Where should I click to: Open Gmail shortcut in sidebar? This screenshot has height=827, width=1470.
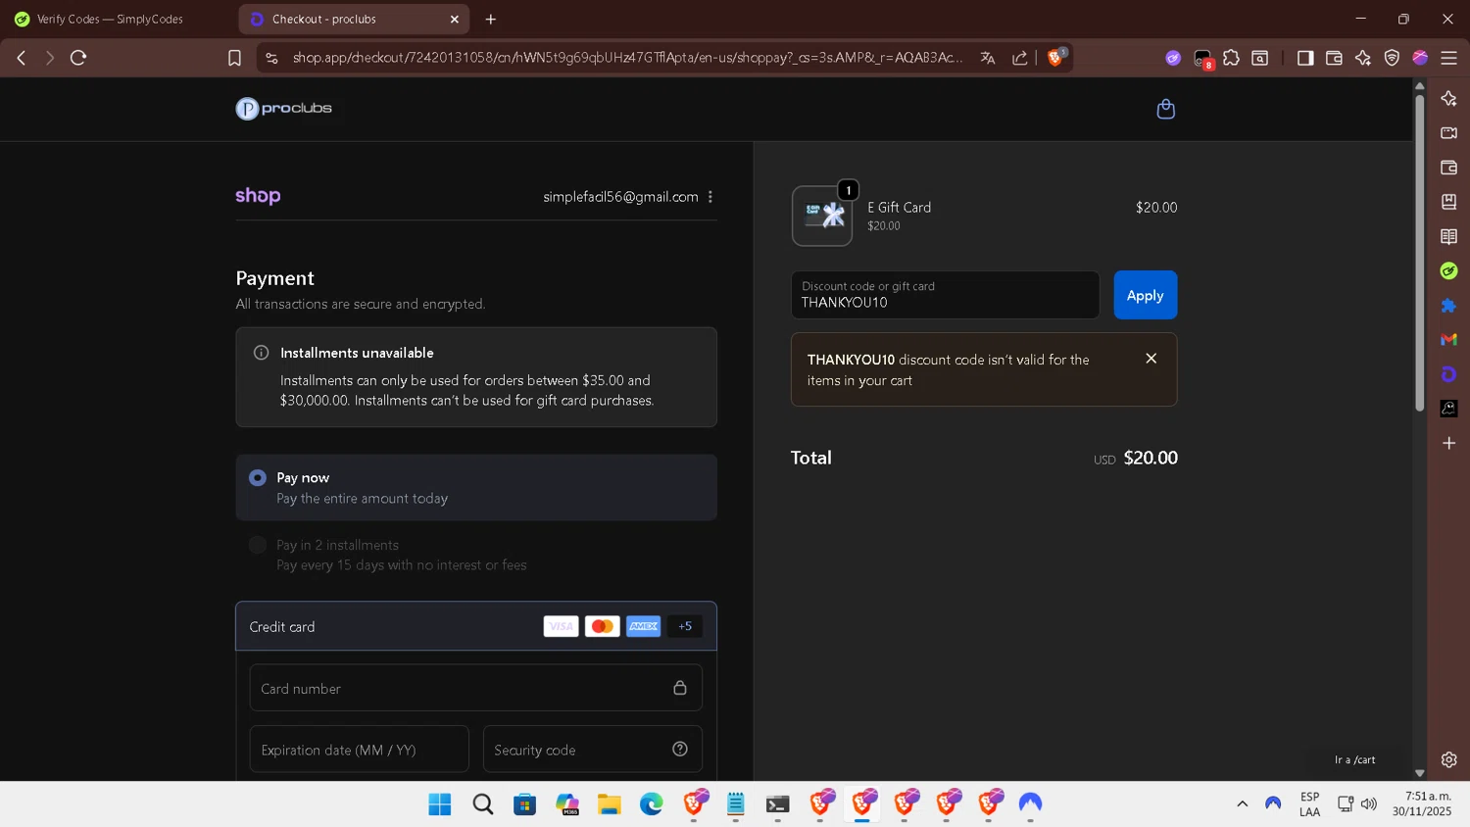click(1448, 339)
